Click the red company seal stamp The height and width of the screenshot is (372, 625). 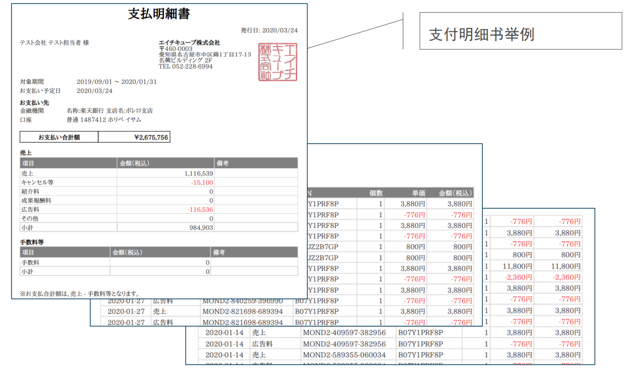[x=278, y=62]
